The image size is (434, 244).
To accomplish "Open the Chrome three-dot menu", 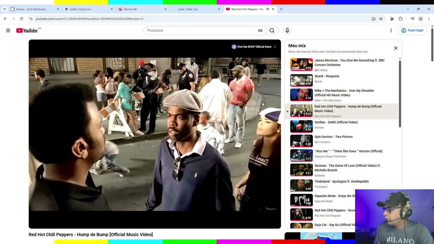I will [x=429, y=19].
